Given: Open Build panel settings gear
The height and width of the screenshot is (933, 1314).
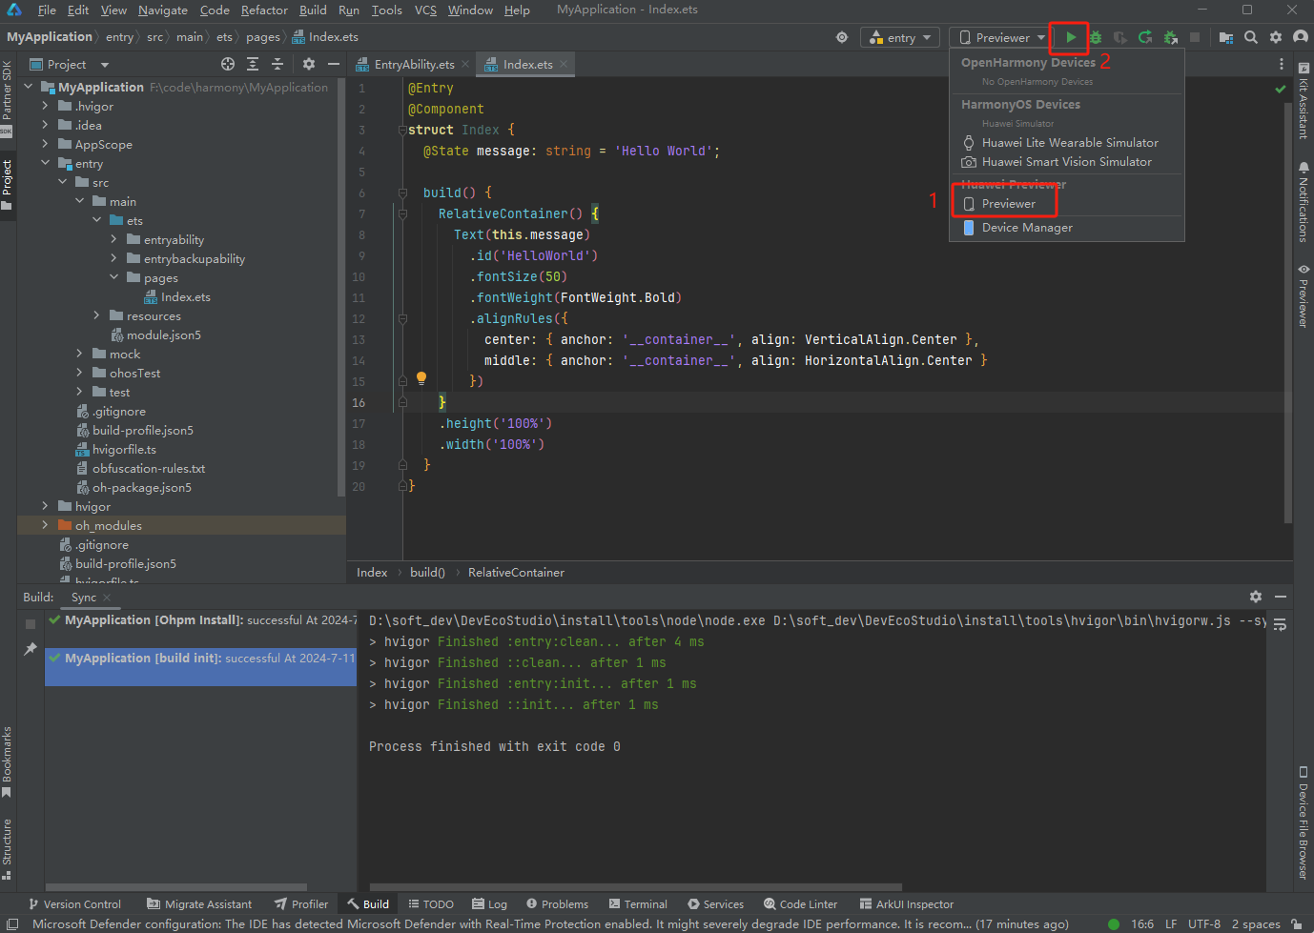Looking at the screenshot, I should pyautogui.click(x=1256, y=597).
